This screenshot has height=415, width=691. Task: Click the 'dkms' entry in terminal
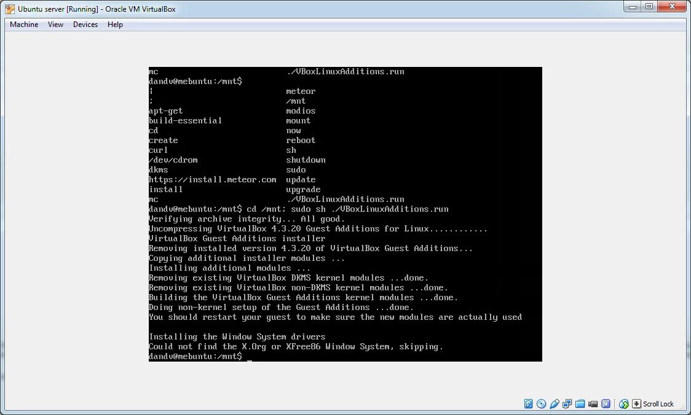(x=158, y=170)
